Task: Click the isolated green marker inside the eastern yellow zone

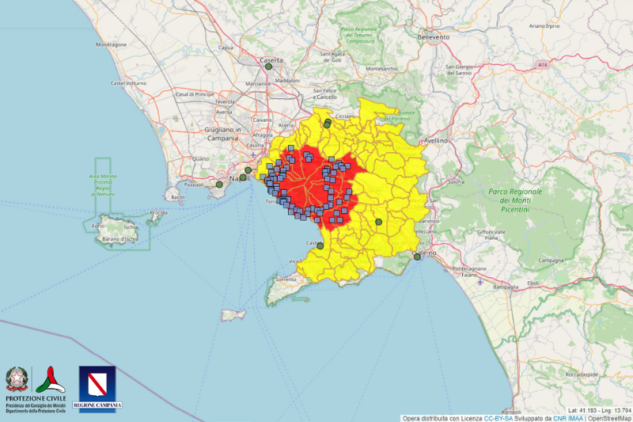Action: coord(378,222)
